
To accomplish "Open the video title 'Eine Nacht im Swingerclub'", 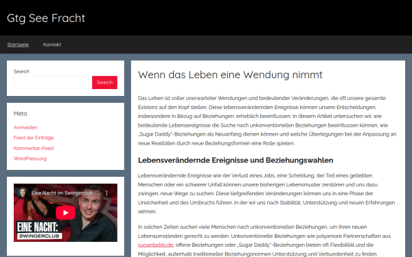I will pos(65,193).
